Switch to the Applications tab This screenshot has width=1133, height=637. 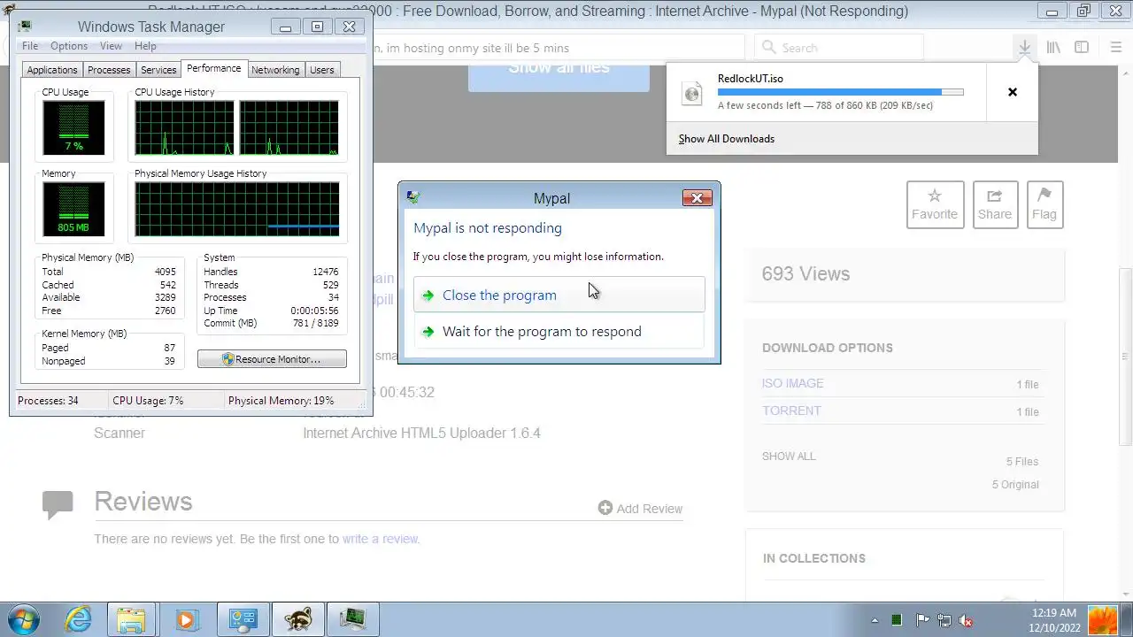click(x=52, y=70)
